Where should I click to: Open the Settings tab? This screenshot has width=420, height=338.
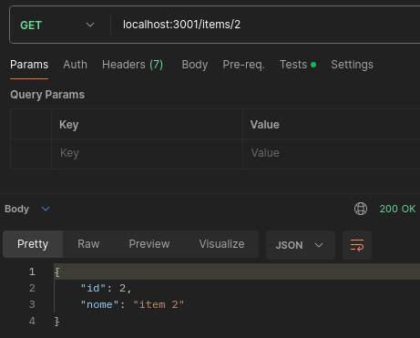click(352, 65)
